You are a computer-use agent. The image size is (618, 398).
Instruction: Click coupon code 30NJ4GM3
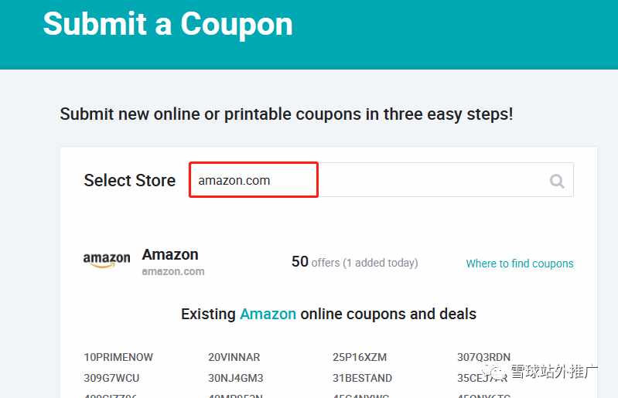[x=236, y=378]
